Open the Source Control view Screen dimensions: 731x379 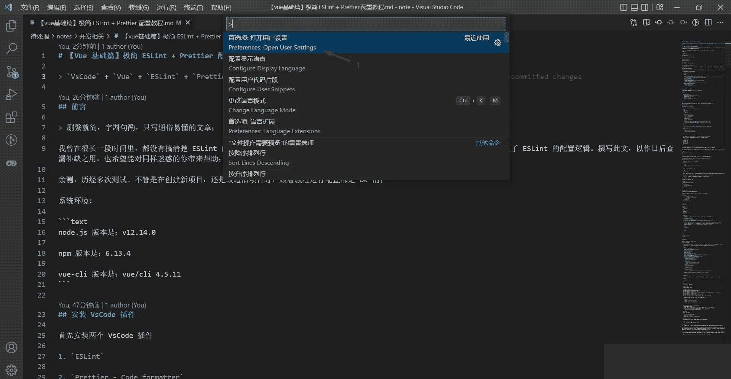[11, 72]
